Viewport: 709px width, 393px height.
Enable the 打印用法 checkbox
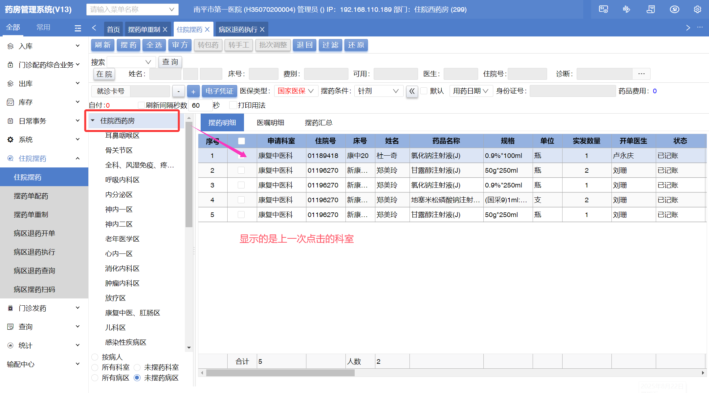coord(233,105)
